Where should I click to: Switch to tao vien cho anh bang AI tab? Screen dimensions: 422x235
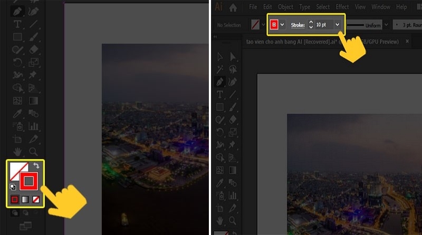click(x=322, y=42)
